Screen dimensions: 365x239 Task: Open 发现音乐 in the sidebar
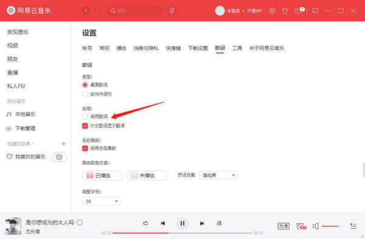click(18, 32)
